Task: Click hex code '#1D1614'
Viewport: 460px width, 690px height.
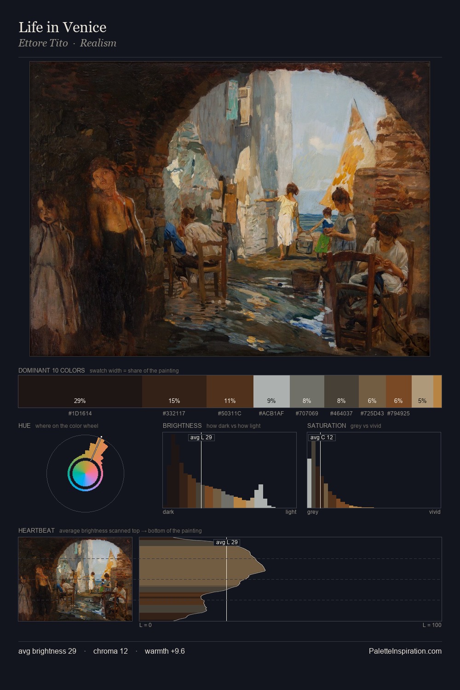Action: (x=80, y=414)
